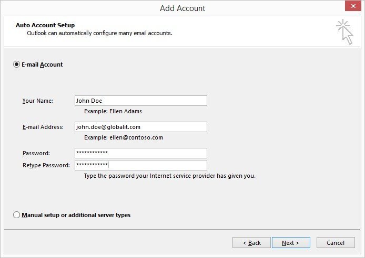Click the "Password:" label
Viewport: 365px width, 258px height.
[x=36, y=153]
